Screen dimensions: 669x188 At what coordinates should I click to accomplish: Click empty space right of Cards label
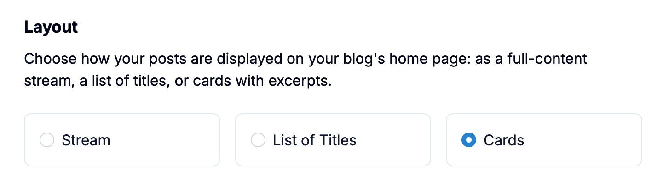(x=584, y=140)
